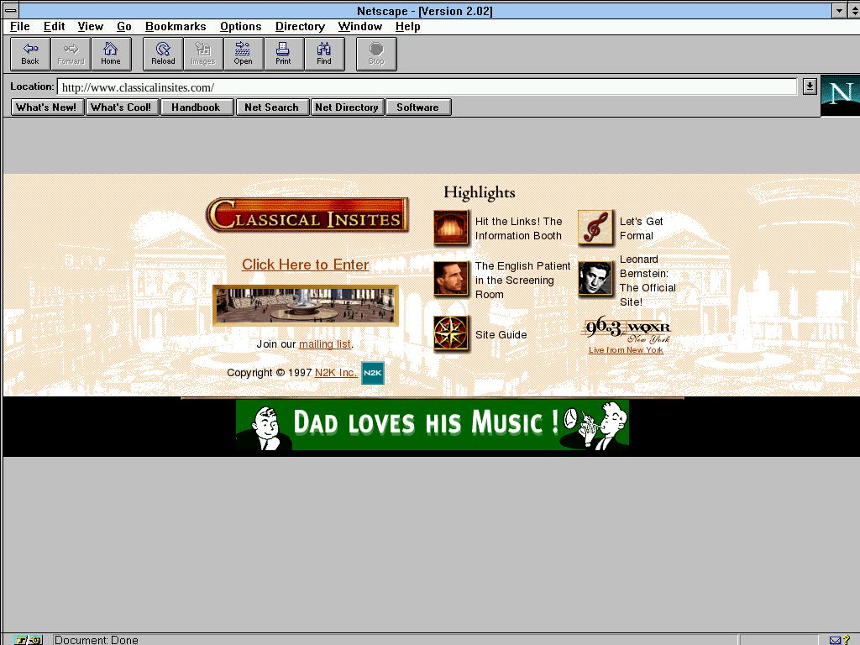Image resolution: width=860 pixels, height=645 pixels.
Task: Open the Bookmarks menu
Action: (x=176, y=27)
